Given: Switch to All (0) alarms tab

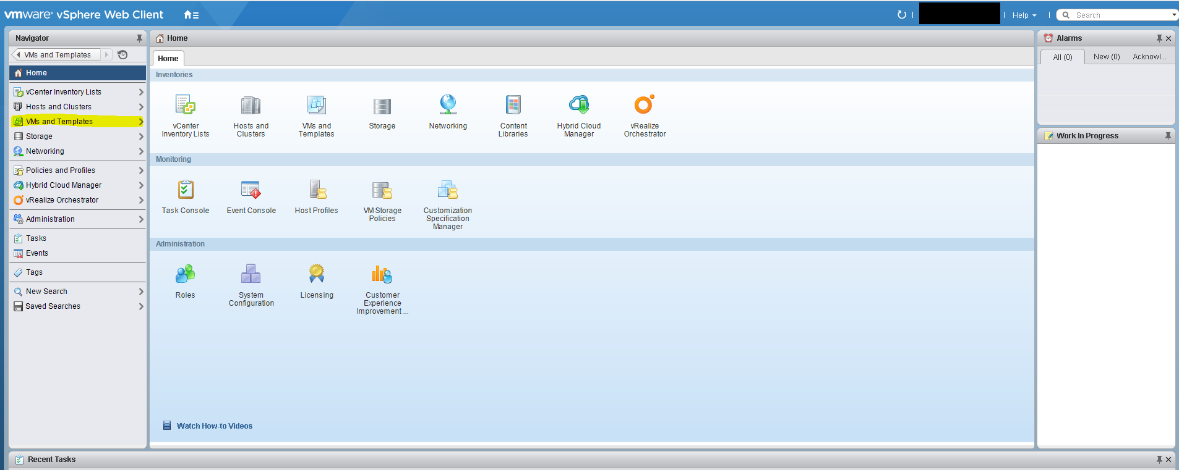Looking at the screenshot, I should point(1063,57).
